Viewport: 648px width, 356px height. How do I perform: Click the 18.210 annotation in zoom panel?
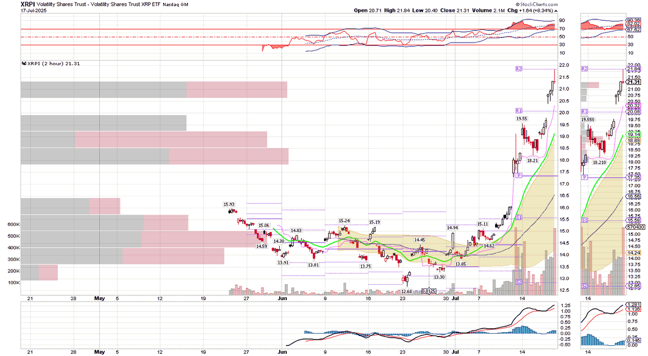coord(600,162)
